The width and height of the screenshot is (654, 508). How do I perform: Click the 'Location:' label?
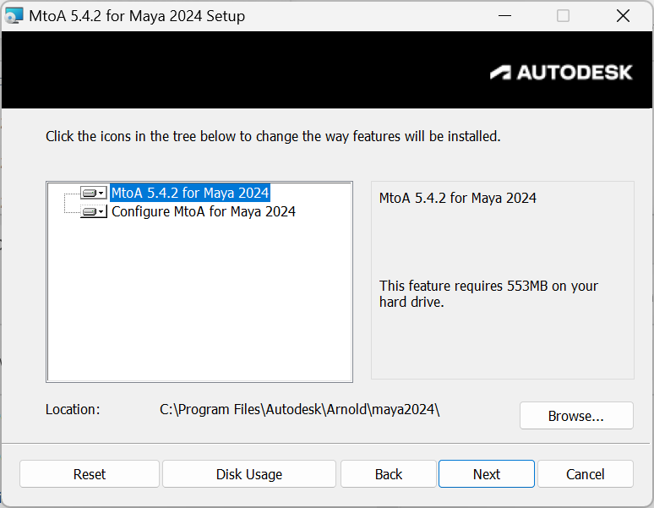(73, 410)
